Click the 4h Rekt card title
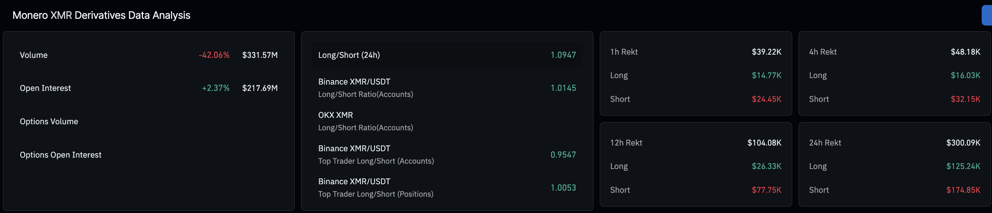Screen dimensions: 992x213 823,52
